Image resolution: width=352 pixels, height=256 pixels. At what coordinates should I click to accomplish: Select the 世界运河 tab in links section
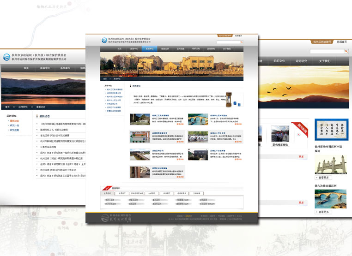[x=107, y=194]
